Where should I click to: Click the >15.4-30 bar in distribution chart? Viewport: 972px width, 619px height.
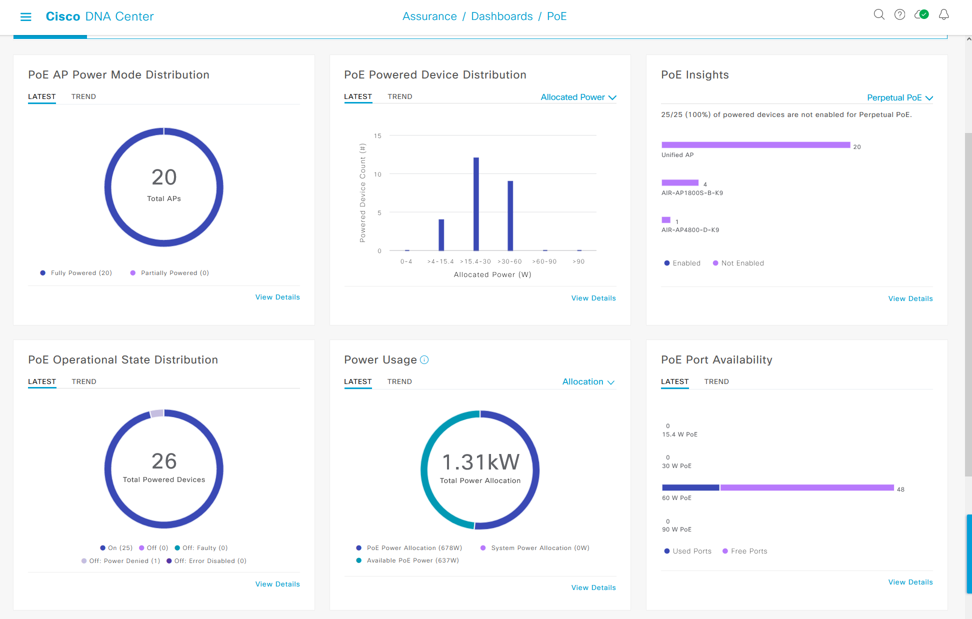pos(476,204)
